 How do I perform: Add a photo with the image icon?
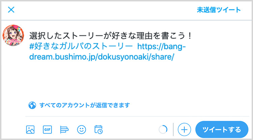point(30,130)
